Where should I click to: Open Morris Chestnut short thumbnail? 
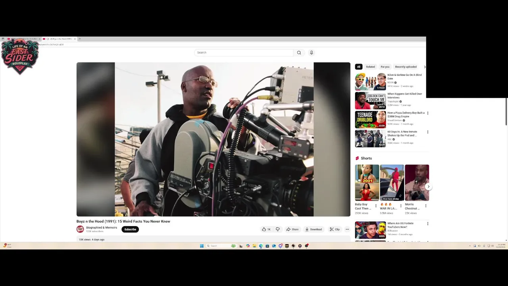click(417, 183)
